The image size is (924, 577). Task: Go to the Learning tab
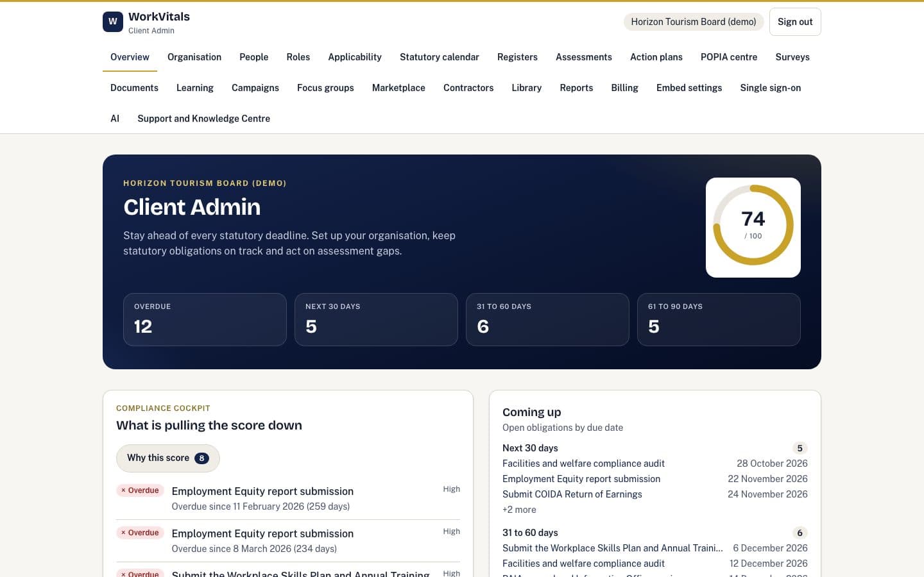(x=195, y=88)
